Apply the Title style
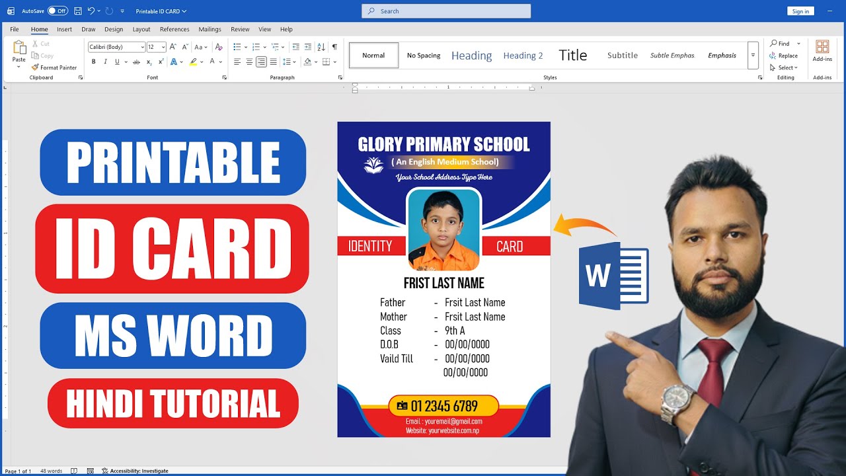This screenshot has height=476, width=846. [573, 56]
